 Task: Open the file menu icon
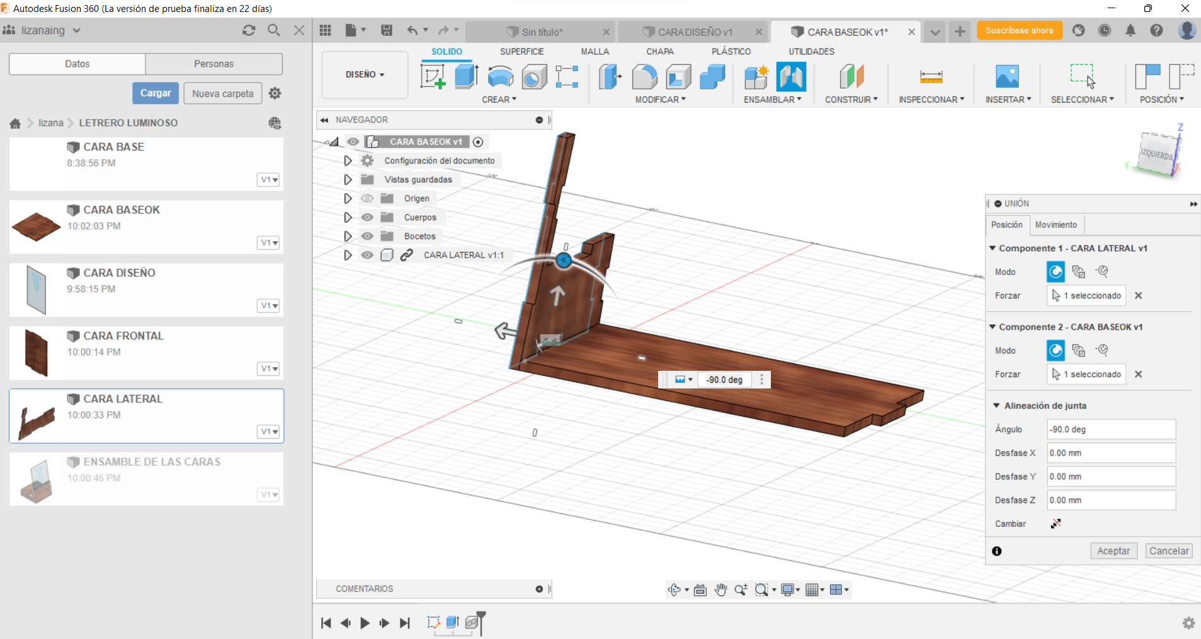point(355,30)
